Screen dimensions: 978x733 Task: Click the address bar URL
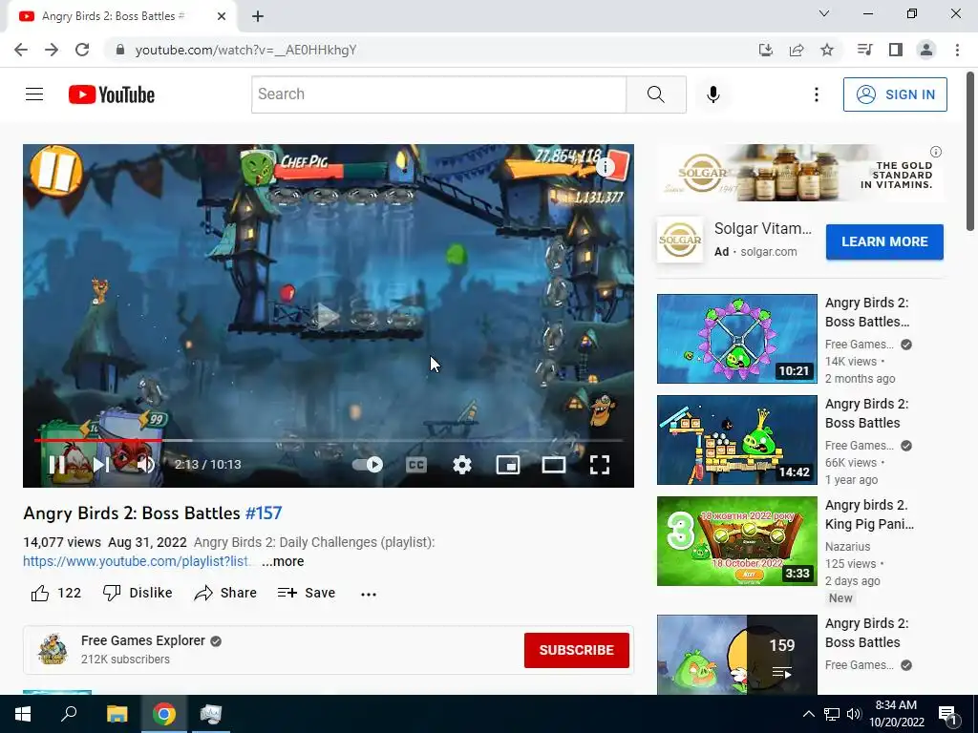coord(245,50)
